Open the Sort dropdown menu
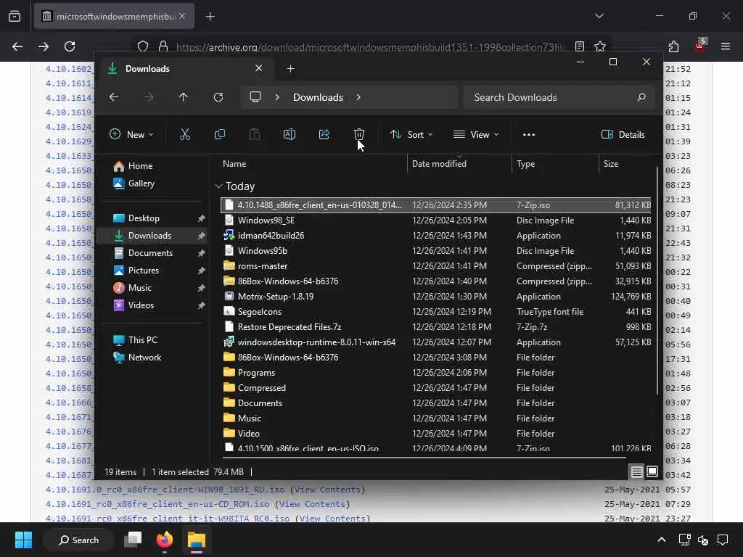This screenshot has width=743, height=557. (x=411, y=134)
